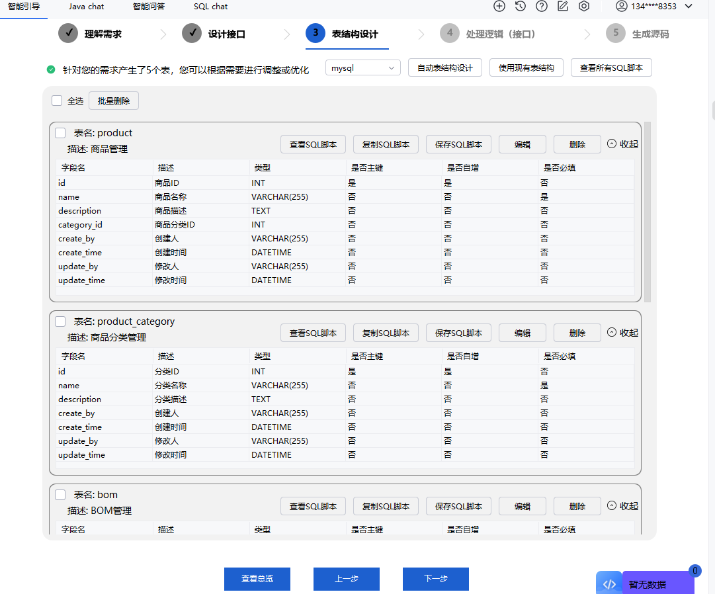The width and height of the screenshot is (715, 594).
Task: Select the 表结构设计 step
Action: (x=355, y=34)
